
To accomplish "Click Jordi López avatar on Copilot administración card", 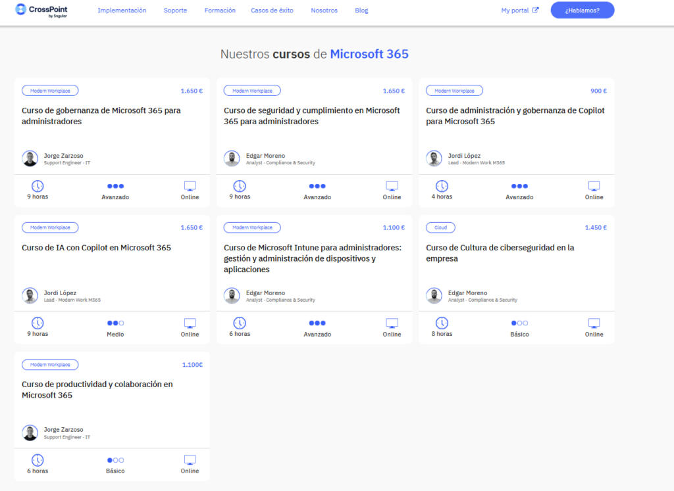I will tap(434, 158).
